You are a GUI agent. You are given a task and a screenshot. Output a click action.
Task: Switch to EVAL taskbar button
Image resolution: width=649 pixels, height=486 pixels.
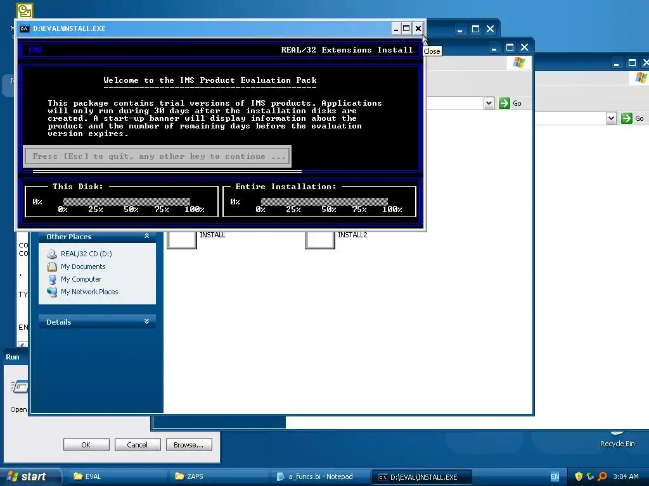[117, 477]
